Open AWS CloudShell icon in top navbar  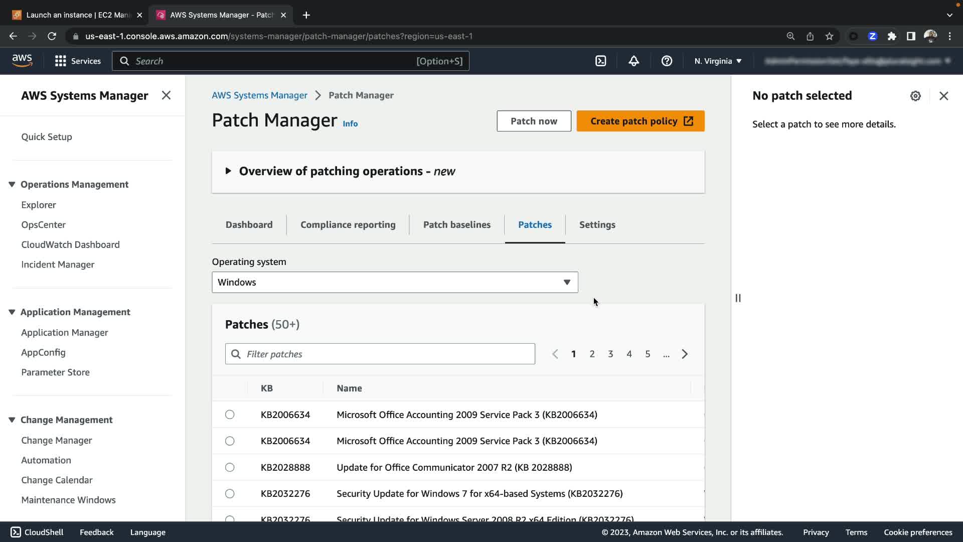tap(600, 61)
